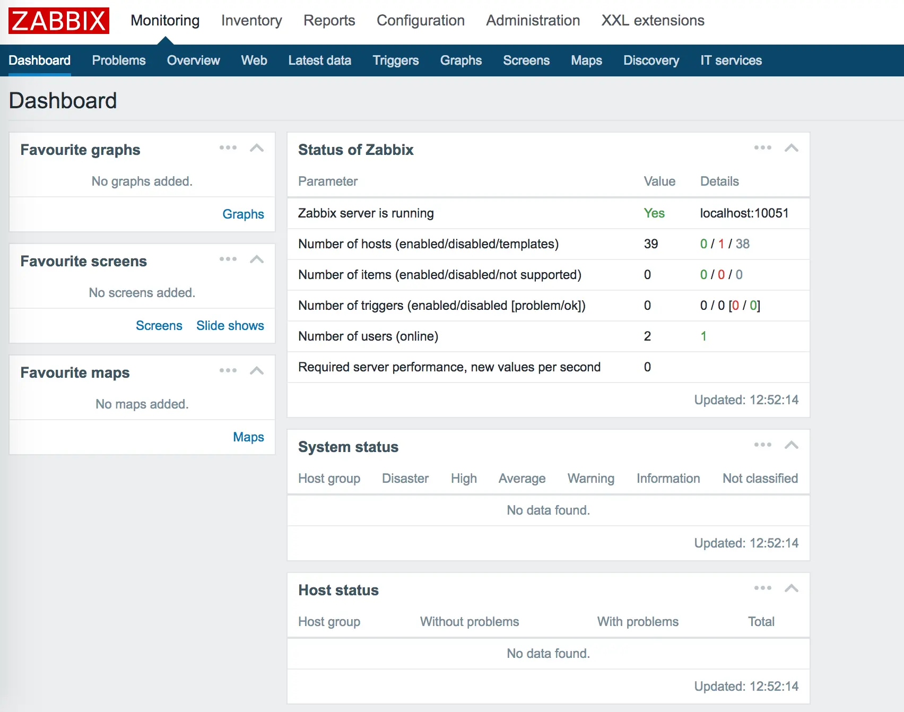This screenshot has width=904, height=712.
Task: Open the Configuration top menu
Action: [421, 21]
